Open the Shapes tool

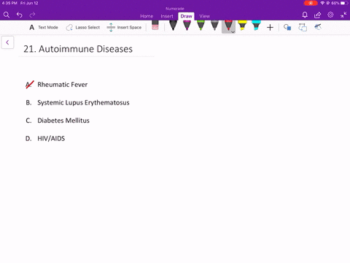click(x=287, y=27)
